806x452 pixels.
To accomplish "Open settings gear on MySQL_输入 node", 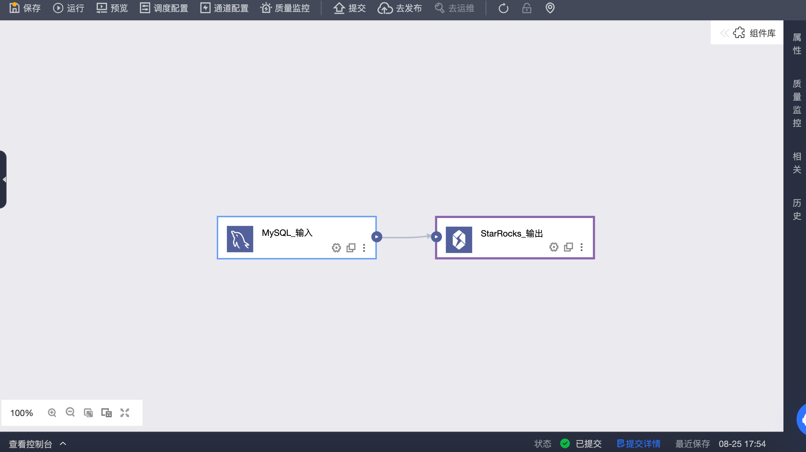I will point(336,248).
